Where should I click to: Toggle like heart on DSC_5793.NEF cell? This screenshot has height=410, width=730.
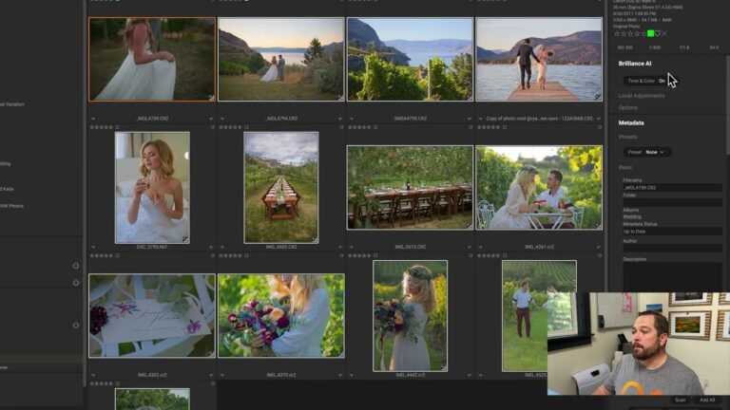tap(213, 127)
